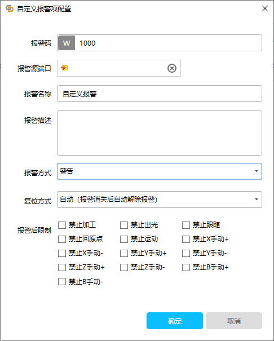This screenshot has height=341, width=274.
Task: Click the alarm source port selection icon
Action: [64, 68]
